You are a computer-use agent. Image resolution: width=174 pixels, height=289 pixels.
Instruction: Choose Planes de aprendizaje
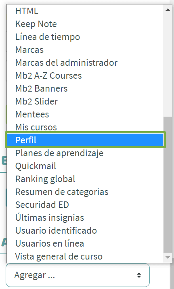point(85,153)
